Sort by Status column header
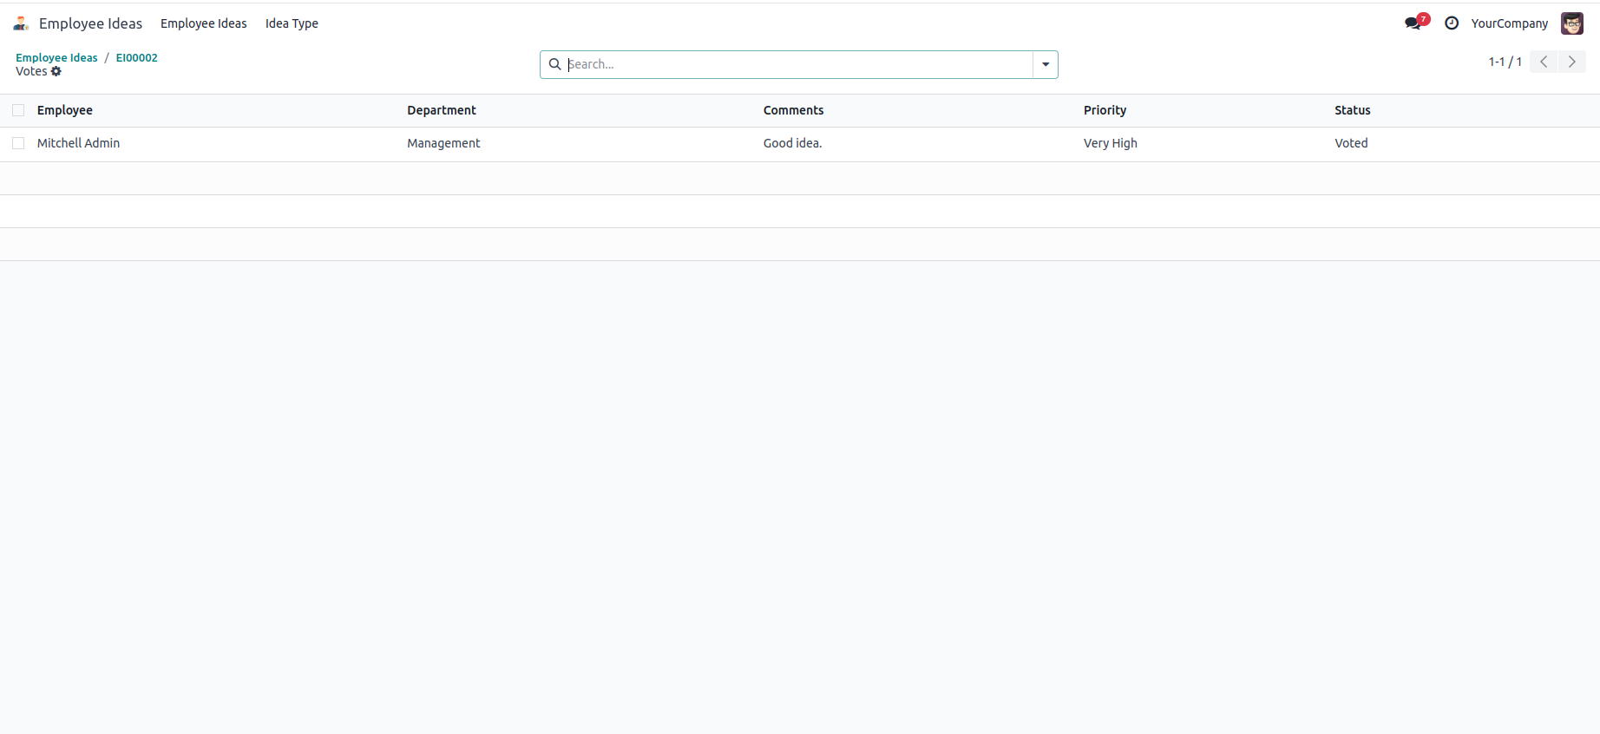 pos(1353,110)
